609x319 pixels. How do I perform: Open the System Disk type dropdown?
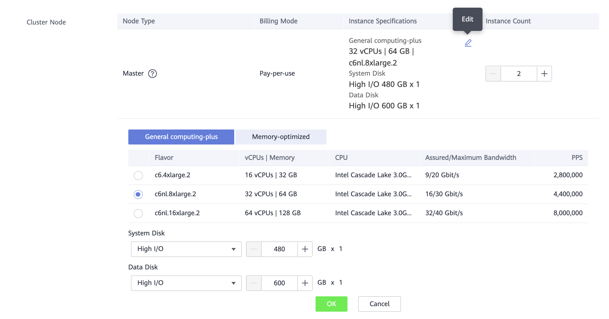[x=186, y=249]
